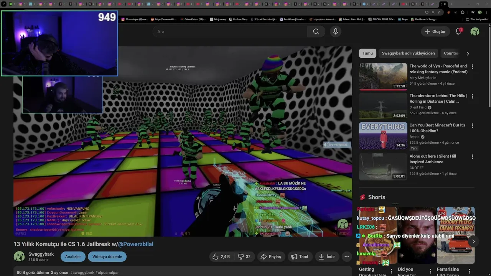Focus the Ara search field
This screenshot has width=491, height=276.
point(230,31)
